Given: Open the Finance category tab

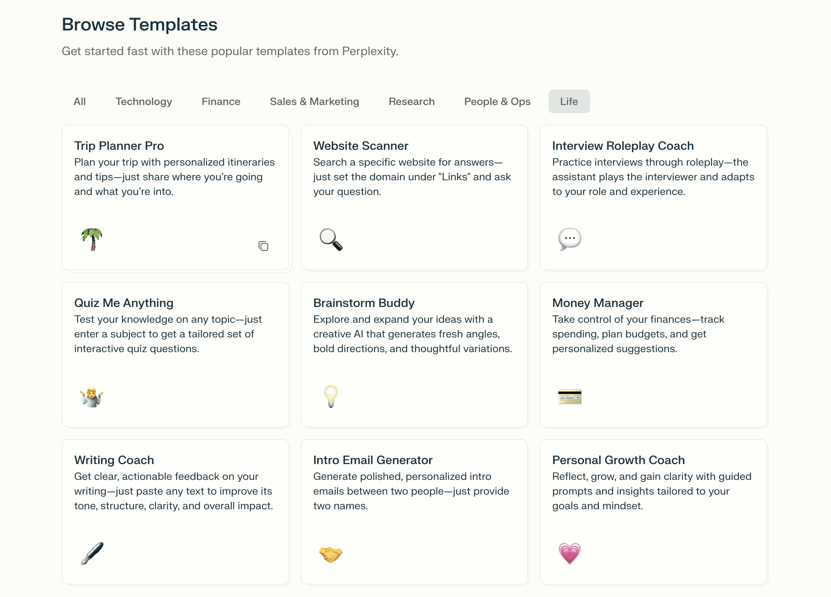Looking at the screenshot, I should [x=221, y=101].
